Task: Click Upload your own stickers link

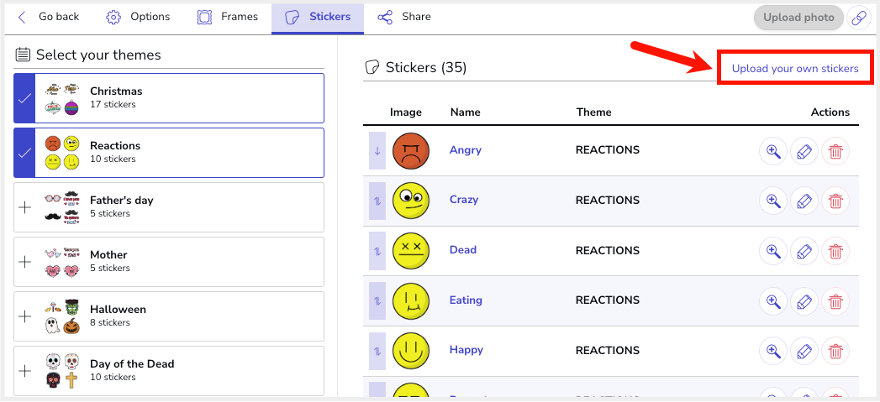Action: [795, 68]
